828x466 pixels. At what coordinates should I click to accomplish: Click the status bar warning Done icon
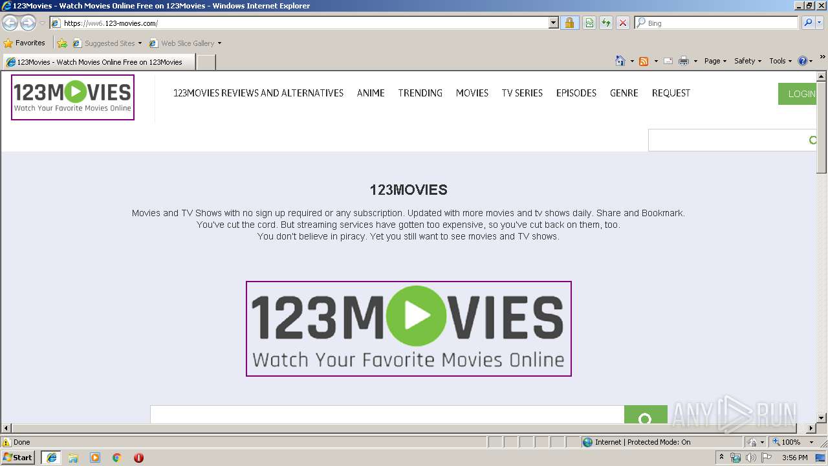pyautogui.click(x=6, y=442)
